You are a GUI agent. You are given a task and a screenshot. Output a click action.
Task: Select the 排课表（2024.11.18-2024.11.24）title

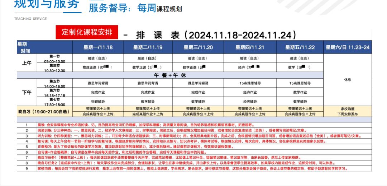click(x=210, y=35)
